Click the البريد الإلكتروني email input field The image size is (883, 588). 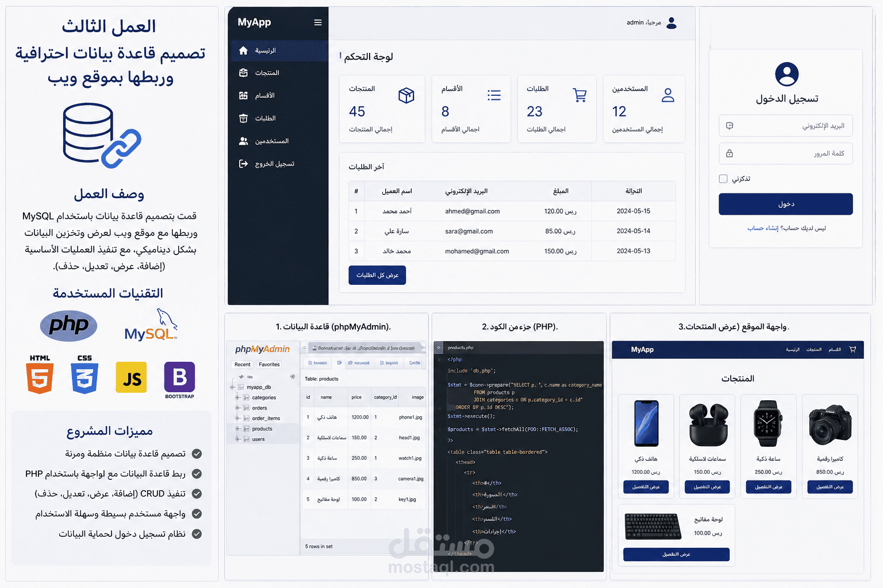click(x=786, y=126)
